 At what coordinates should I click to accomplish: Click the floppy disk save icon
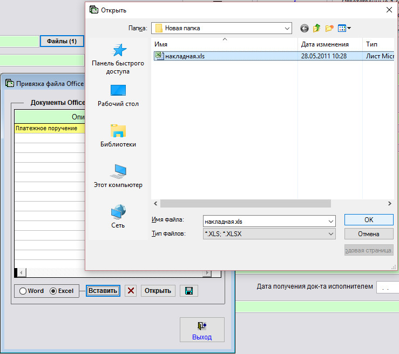coord(189,291)
